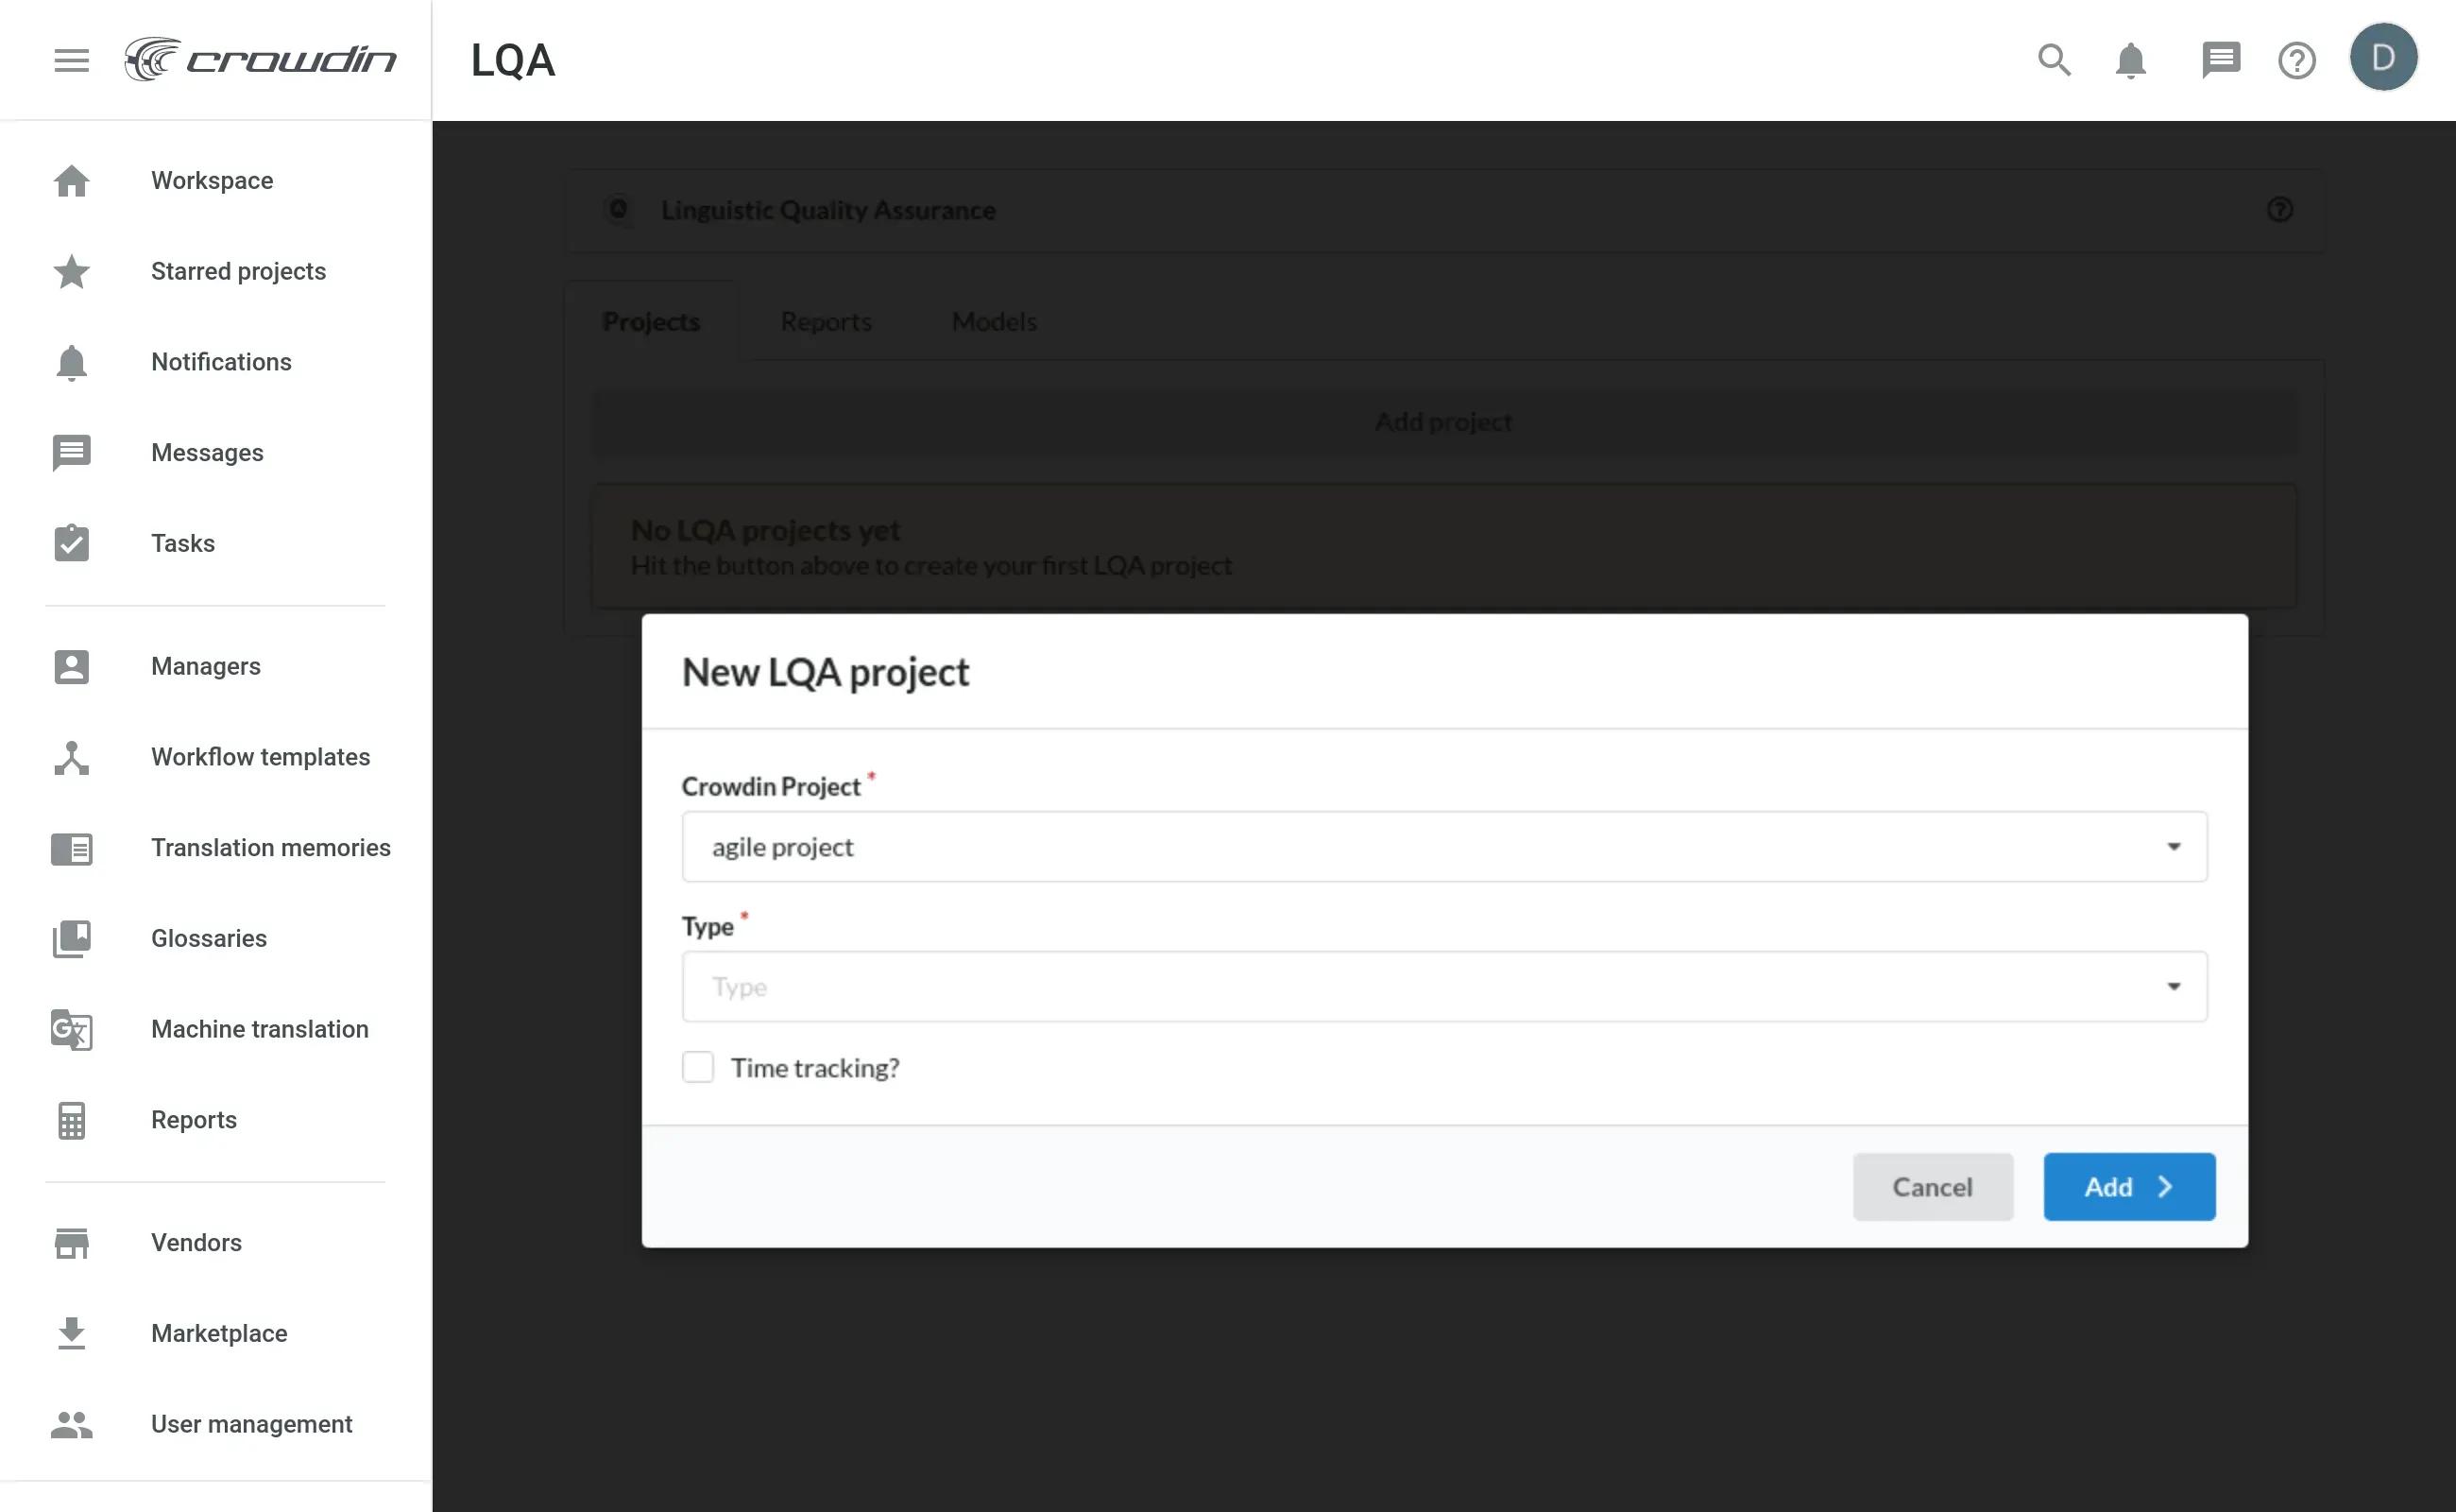Screen dimensions: 2456x1512
Task: Click the Machine translation sidebar icon
Action: tap(71, 1030)
